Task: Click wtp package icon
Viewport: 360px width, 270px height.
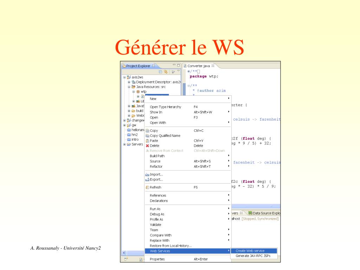Action: click(138, 92)
